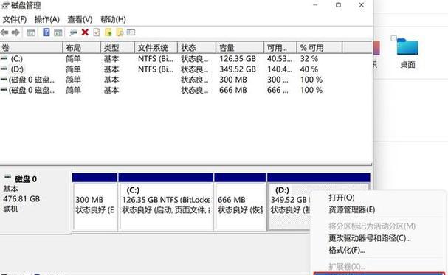
Task: Open the 帮助(H) menu
Action: click(x=113, y=19)
